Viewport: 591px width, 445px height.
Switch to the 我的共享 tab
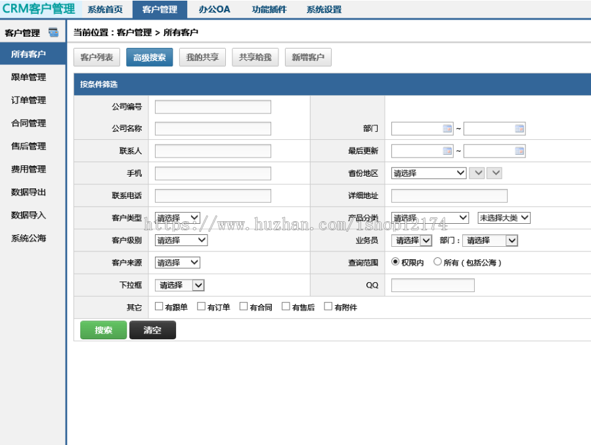tap(202, 57)
